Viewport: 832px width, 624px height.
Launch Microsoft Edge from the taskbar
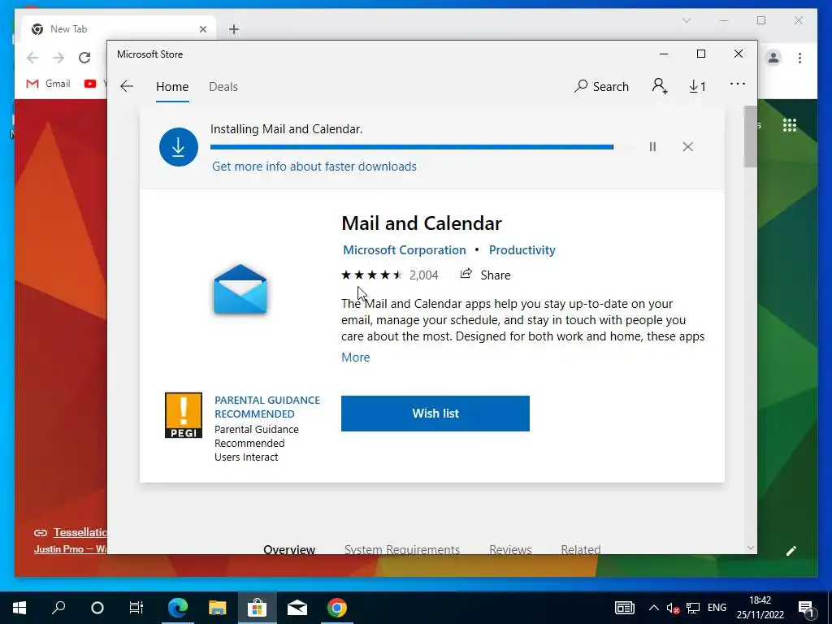tap(178, 608)
